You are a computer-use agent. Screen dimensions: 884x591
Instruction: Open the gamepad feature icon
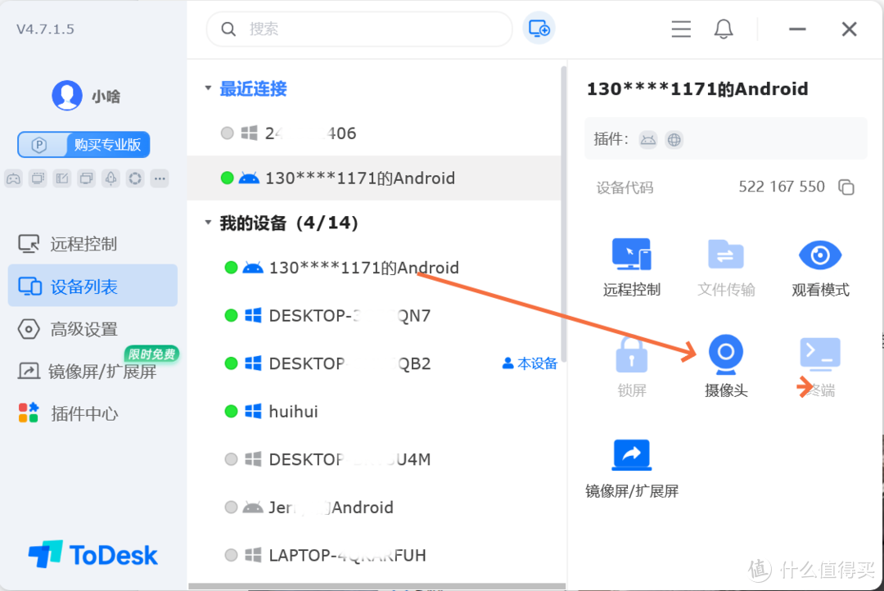pyautogui.click(x=14, y=178)
